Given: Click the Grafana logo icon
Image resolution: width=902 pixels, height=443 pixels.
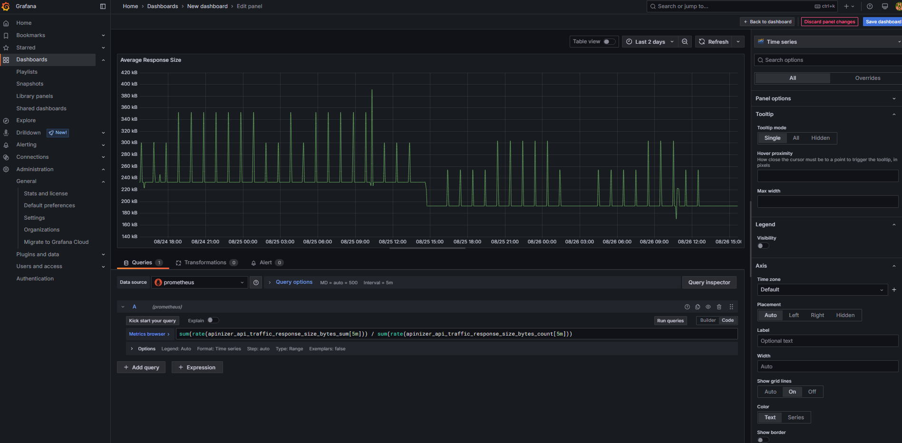Looking at the screenshot, I should (6, 7).
